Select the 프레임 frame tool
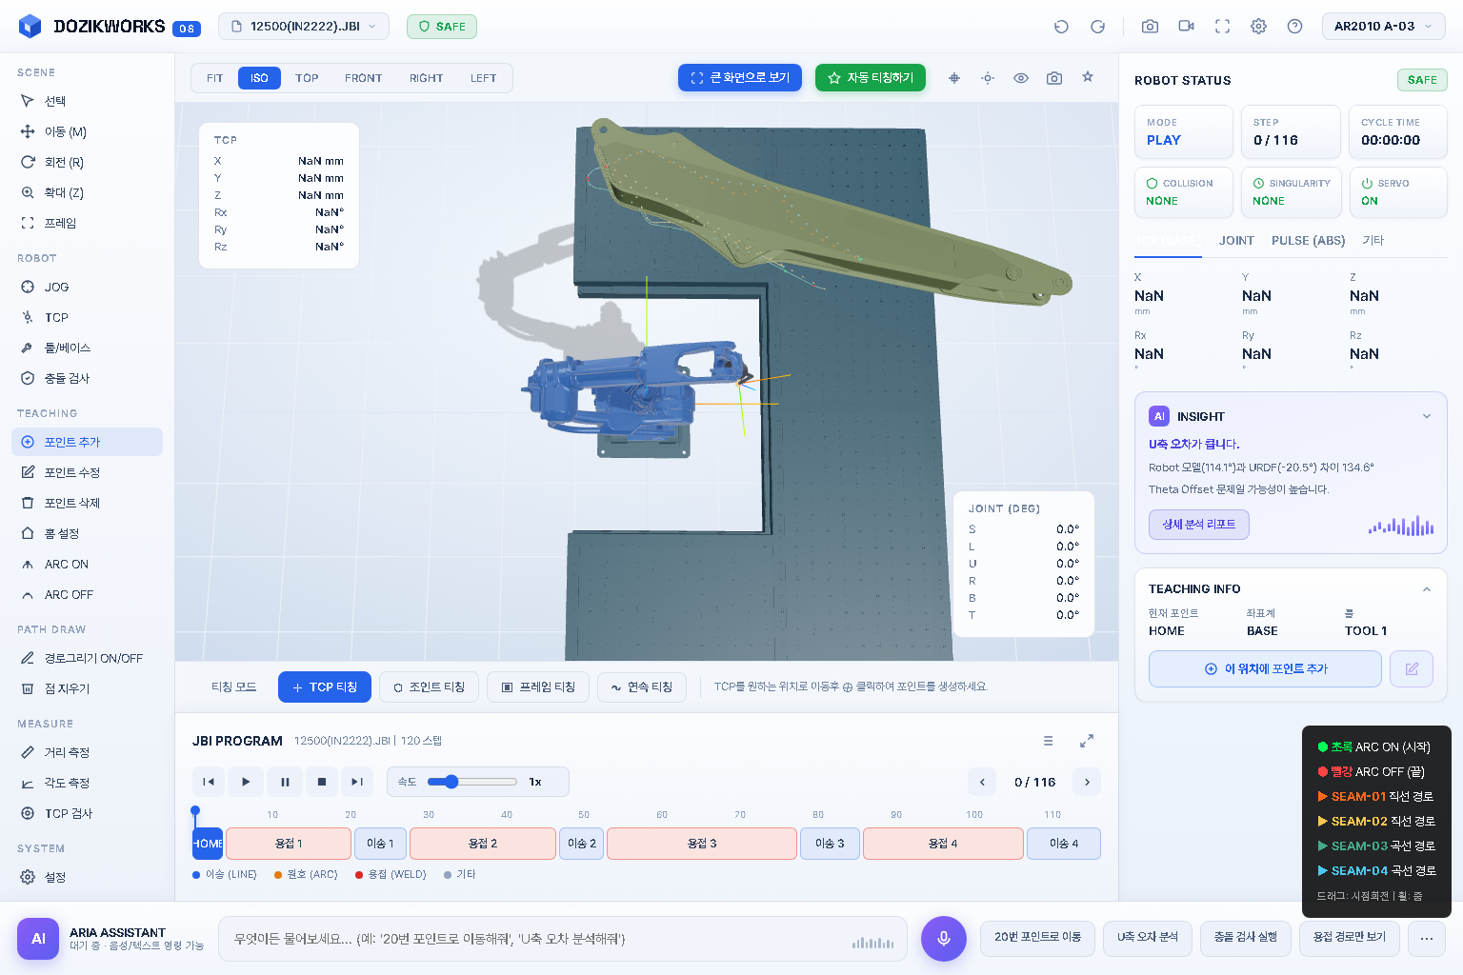 pyautogui.click(x=87, y=223)
